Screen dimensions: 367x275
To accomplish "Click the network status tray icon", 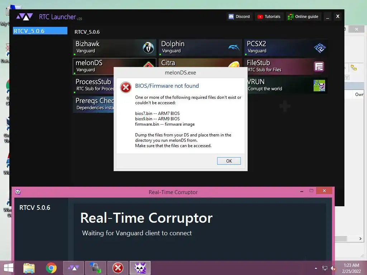I will pyautogui.click(x=324, y=268).
